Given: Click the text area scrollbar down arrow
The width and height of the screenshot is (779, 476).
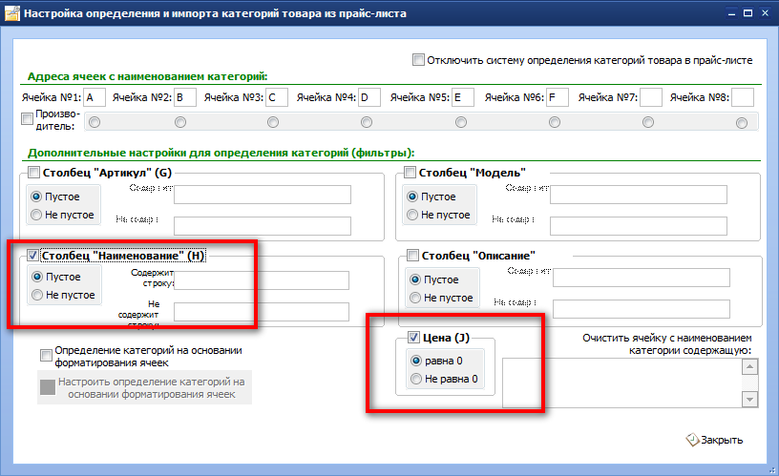Looking at the screenshot, I should [749, 399].
